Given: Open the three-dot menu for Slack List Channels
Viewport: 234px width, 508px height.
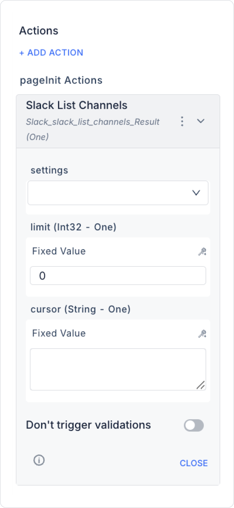Looking at the screenshot, I should (182, 121).
